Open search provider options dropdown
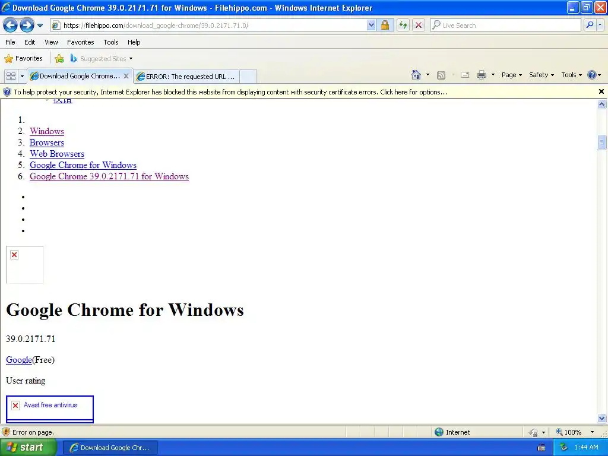The image size is (608, 456). [600, 26]
